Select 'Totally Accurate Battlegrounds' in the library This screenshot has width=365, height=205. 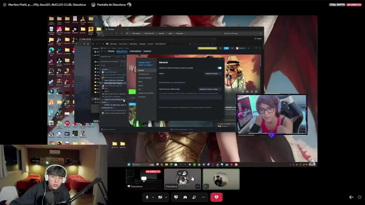coord(114,100)
